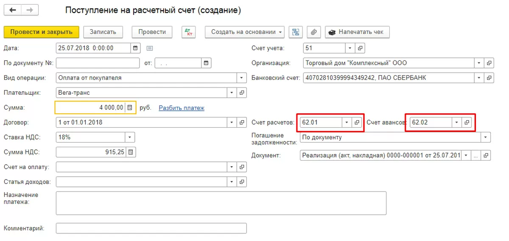Open Банковский счет record icon
The width and height of the screenshot is (509, 241).
point(489,78)
